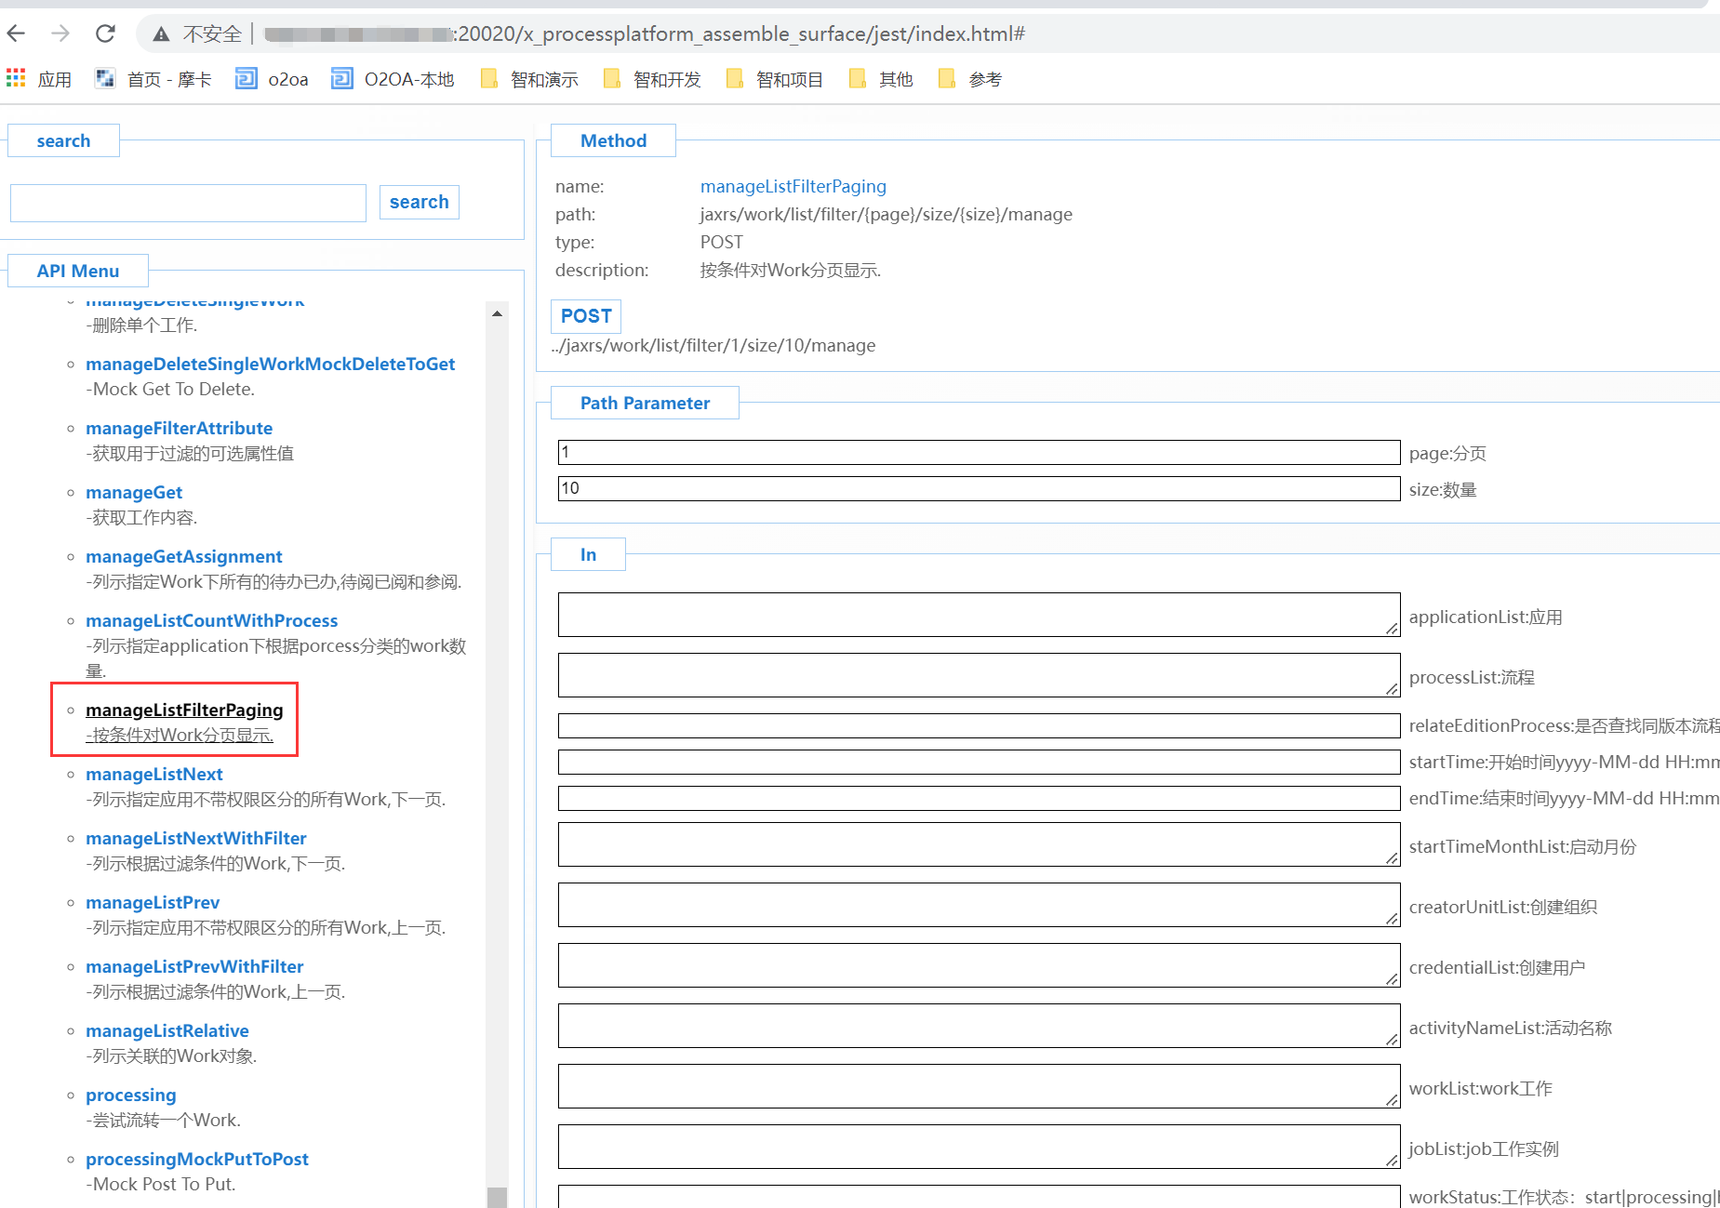Image resolution: width=1720 pixels, height=1208 pixels.
Task: Click the search button beside search box
Action: (419, 202)
